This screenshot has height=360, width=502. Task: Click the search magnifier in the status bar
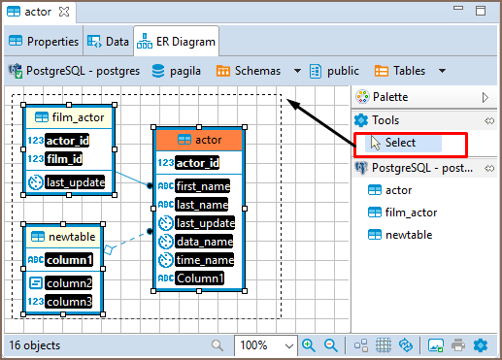coord(218,345)
